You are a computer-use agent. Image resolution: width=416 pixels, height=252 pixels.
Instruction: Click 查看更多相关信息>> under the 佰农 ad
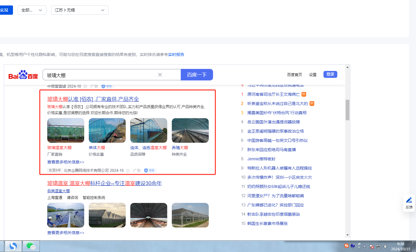pos(66,162)
